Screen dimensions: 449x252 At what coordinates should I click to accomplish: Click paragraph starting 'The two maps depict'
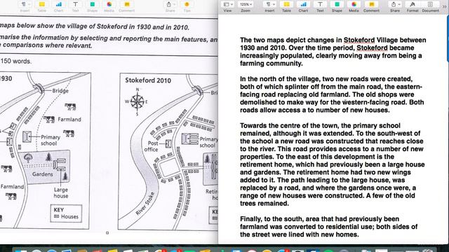(x=333, y=52)
